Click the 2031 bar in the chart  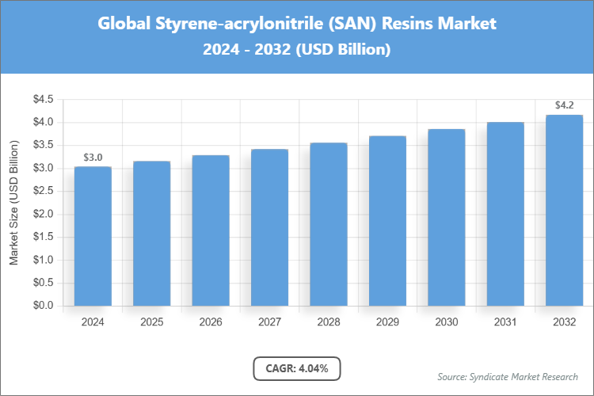(505, 214)
